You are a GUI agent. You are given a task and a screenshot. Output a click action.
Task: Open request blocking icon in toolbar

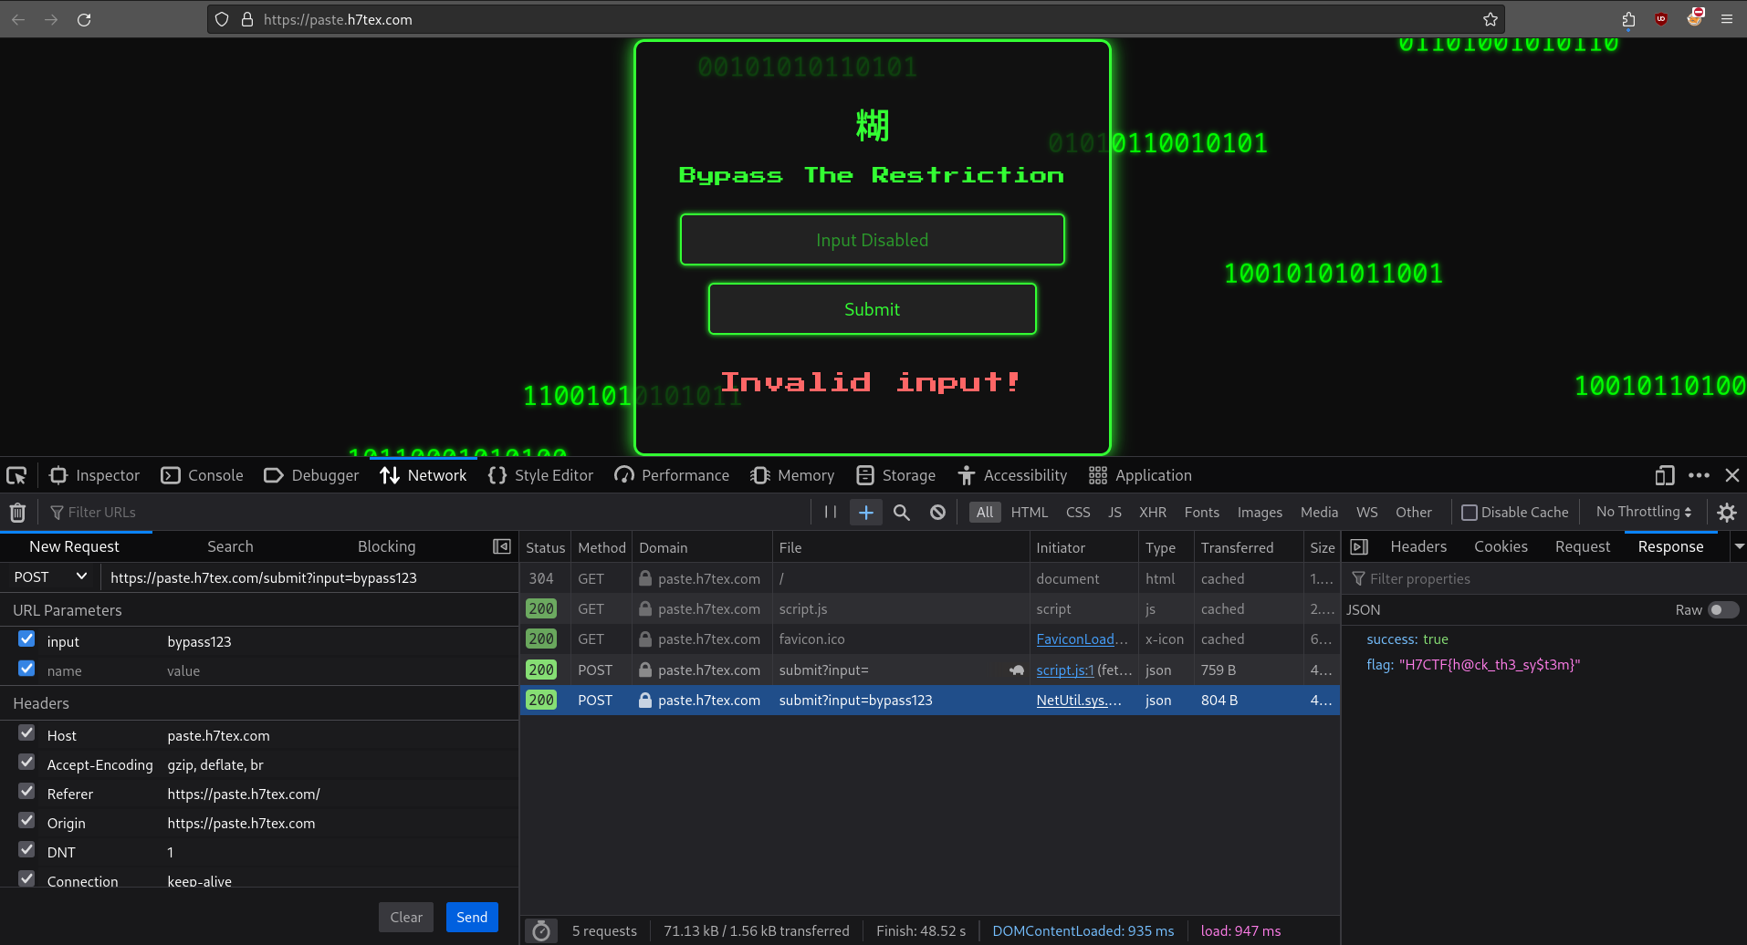[937, 513]
